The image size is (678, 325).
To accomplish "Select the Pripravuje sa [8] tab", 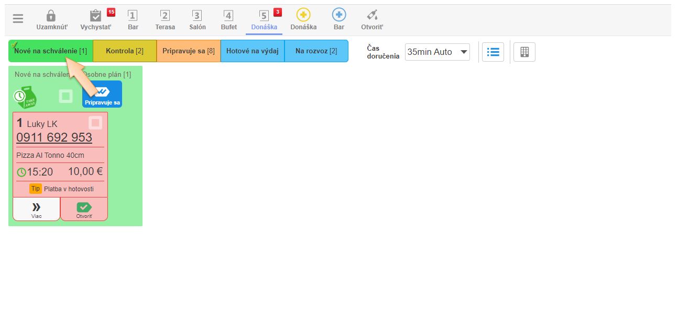I will click(188, 51).
